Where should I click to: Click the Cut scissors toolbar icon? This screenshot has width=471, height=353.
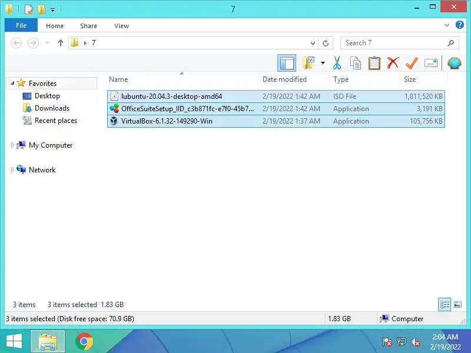(337, 63)
